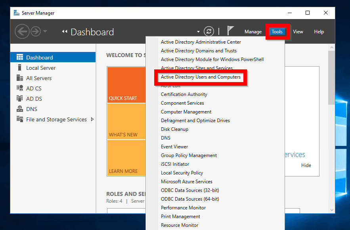
Task: Open the Notifications flag icon
Action: (x=230, y=31)
